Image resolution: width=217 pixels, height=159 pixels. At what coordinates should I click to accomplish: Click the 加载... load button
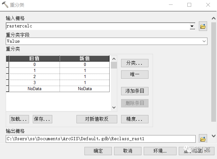point(19,119)
